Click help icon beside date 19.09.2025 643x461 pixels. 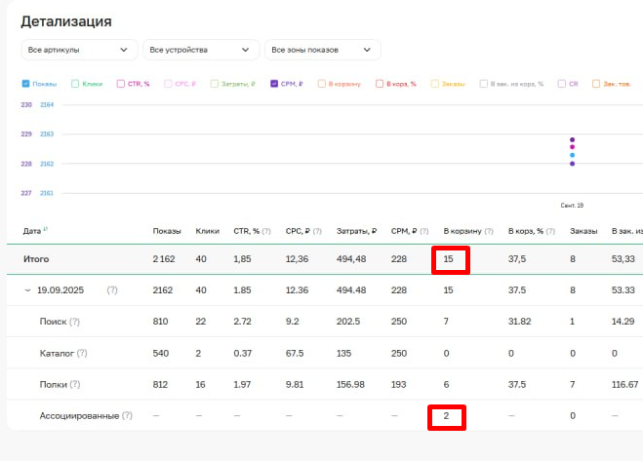click(112, 290)
